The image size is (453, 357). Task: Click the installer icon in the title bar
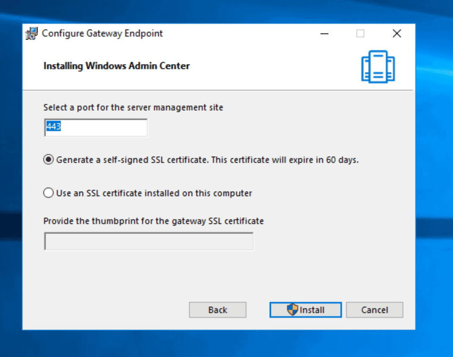[x=32, y=33]
